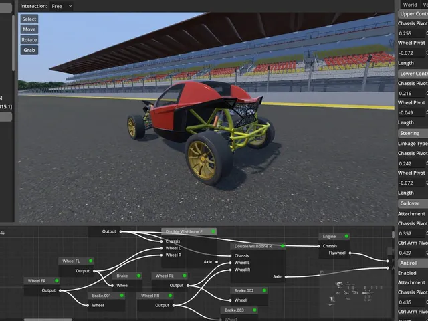The width and height of the screenshot is (428, 321).
Task: Click the Antiroll Chassis Pivot field 0.435
Action: click(412, 302)
